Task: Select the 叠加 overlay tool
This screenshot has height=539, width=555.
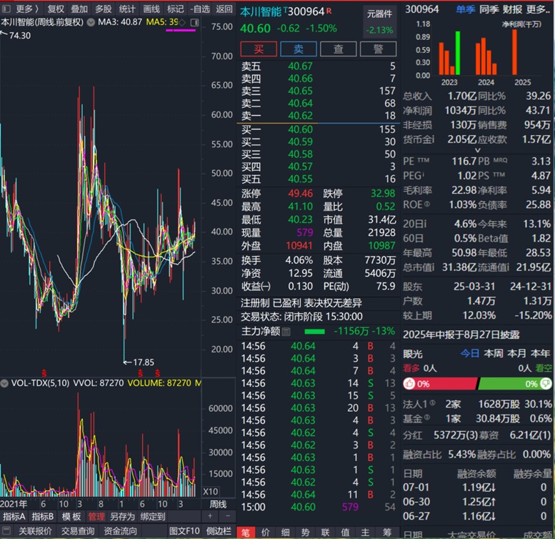Action: click(x=79, y=9)
